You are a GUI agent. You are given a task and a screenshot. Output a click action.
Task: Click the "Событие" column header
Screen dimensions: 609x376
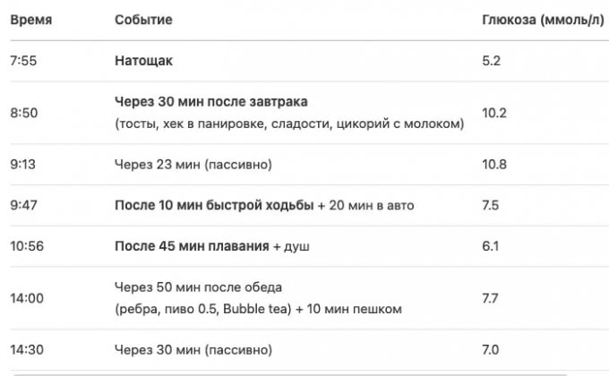[x=143, y=20]
